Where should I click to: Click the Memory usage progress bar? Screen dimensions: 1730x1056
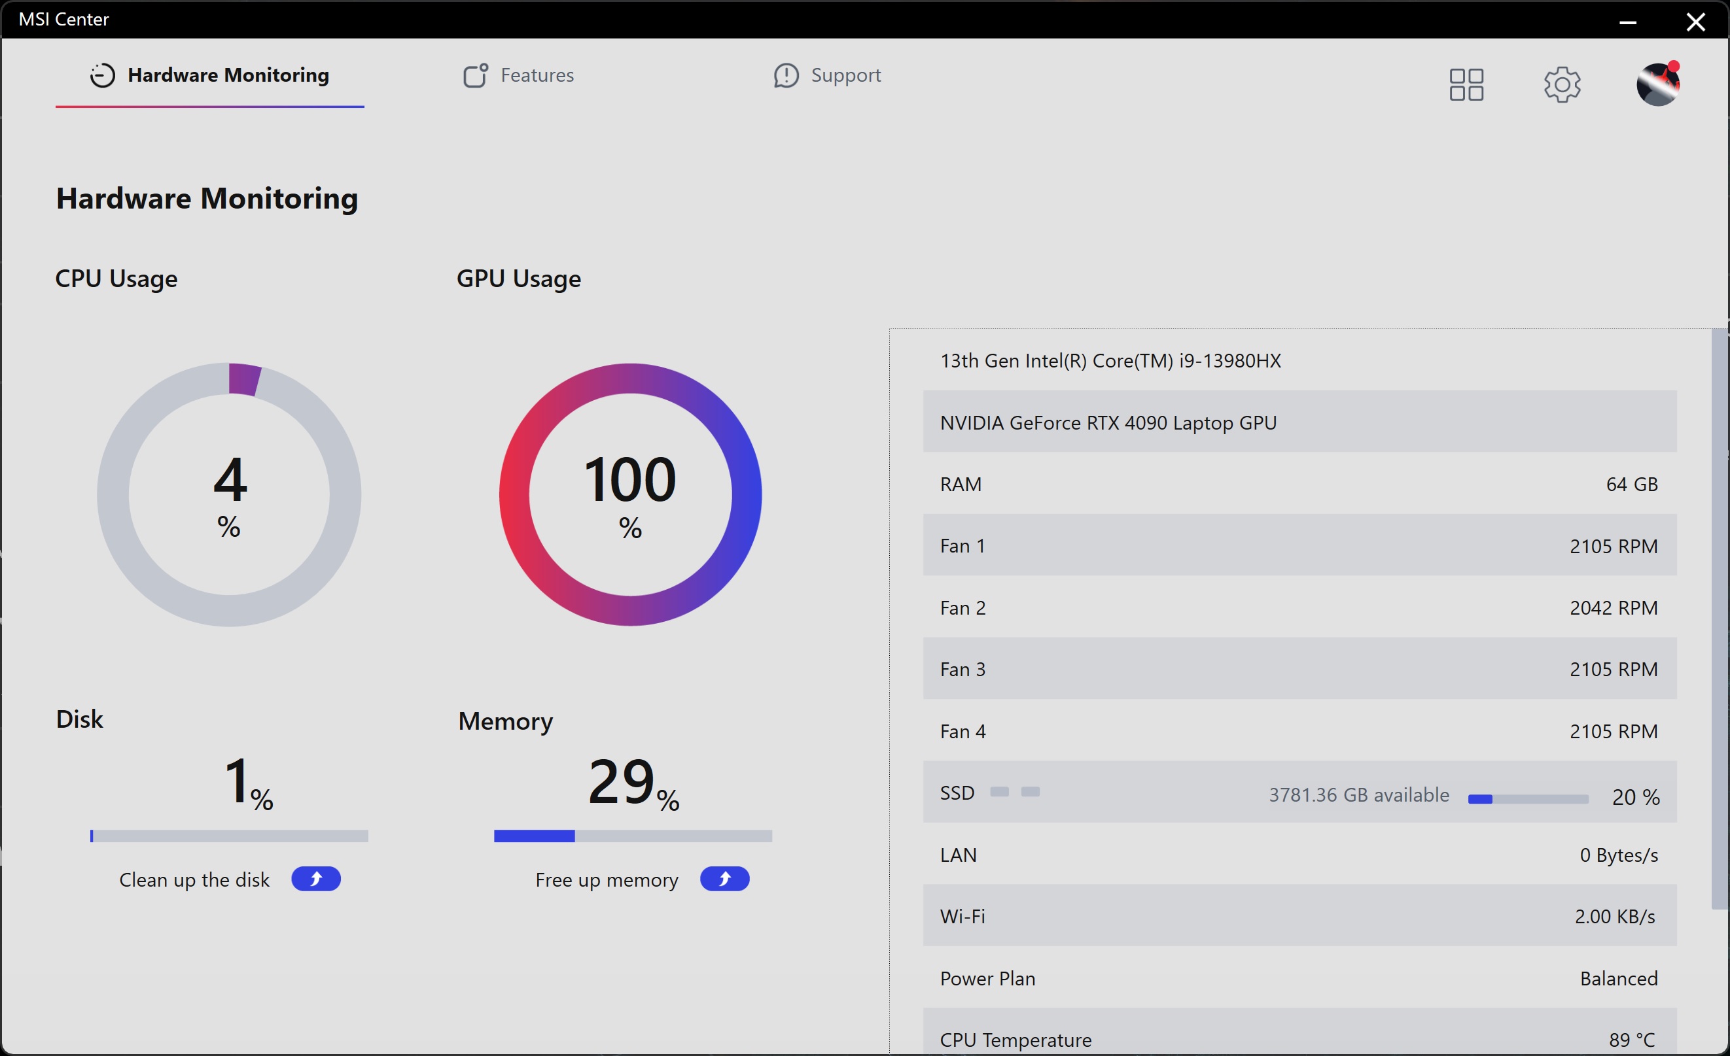tap(633, 836)
